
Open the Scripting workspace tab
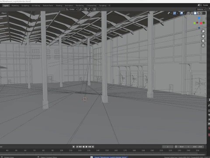pos(103,6)
